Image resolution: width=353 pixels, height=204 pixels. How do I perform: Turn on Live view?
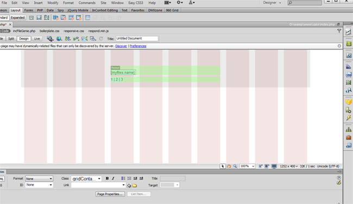[x=37, y=39]
